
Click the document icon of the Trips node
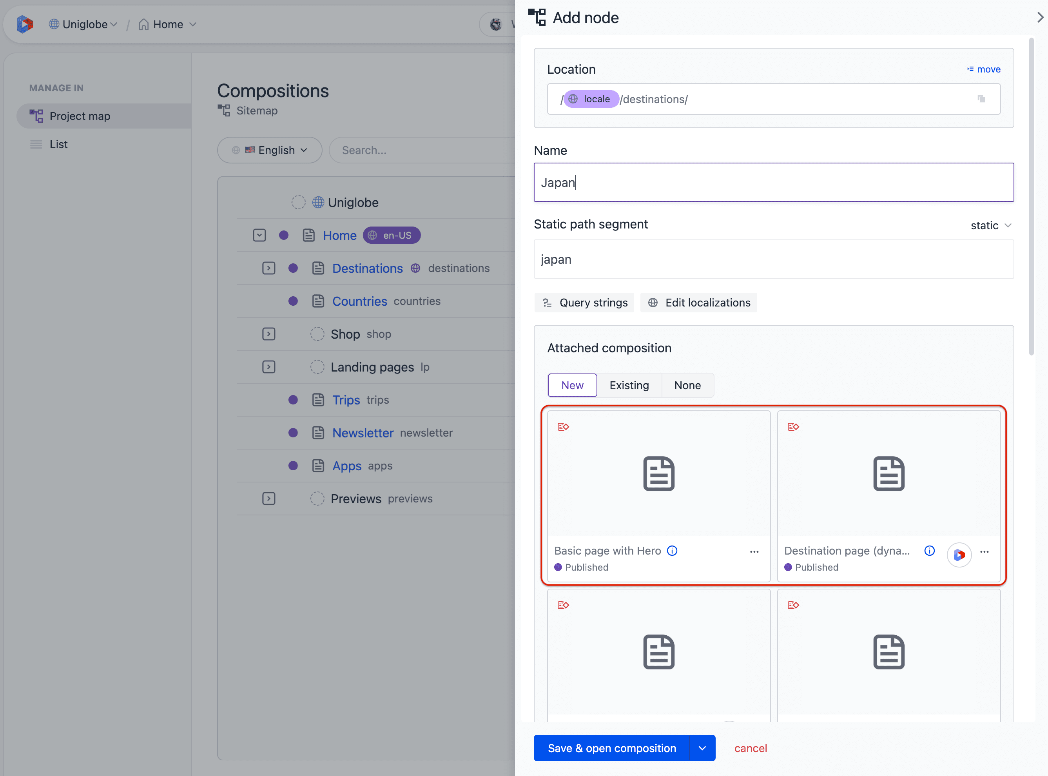[x=318, y=400]
